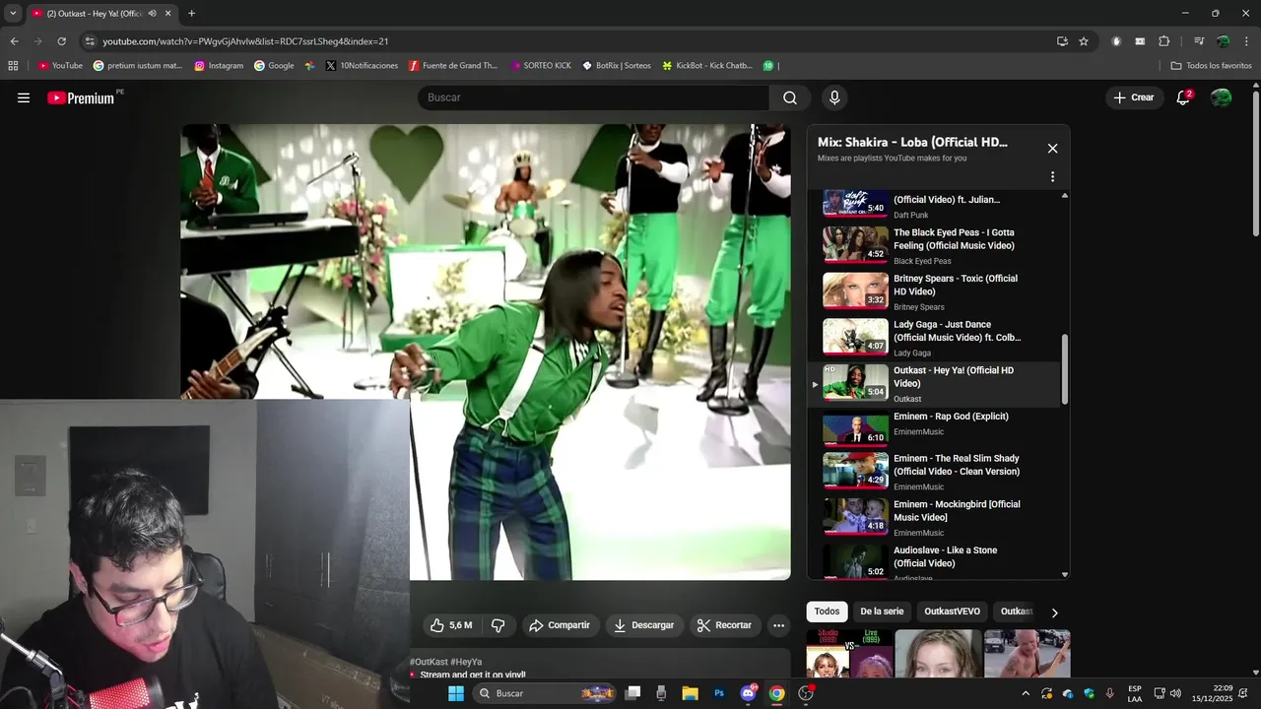
Task: Click the Compartir share button
Action: 560,625
